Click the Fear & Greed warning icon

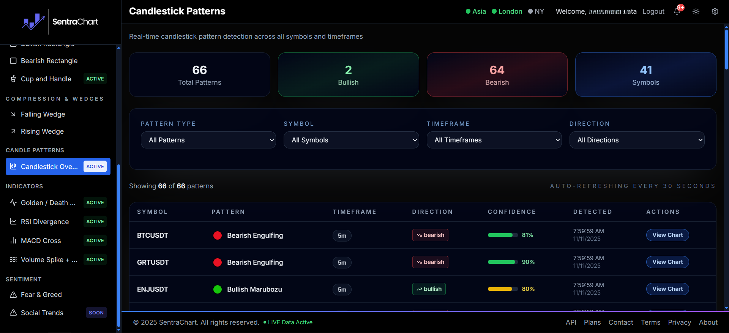coord(13,295)
